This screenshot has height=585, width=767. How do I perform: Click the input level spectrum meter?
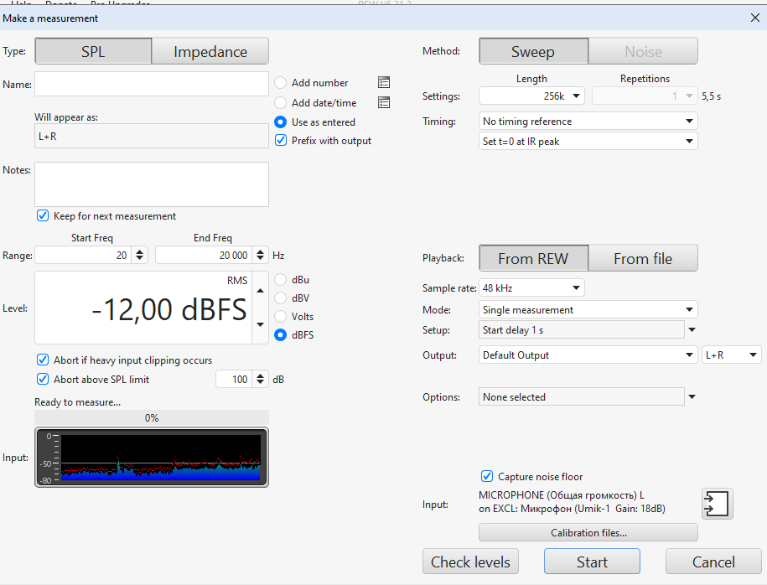(x=152, y=458)
